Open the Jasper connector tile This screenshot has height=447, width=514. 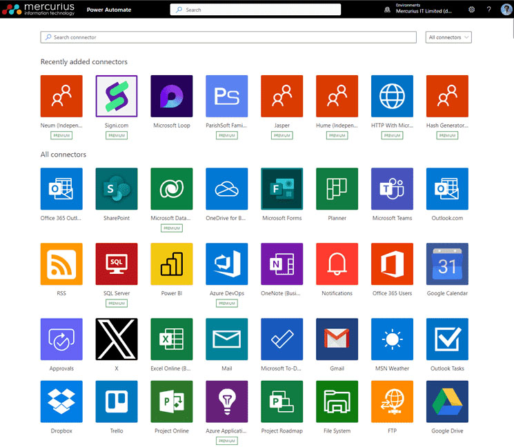coord(281,96)
